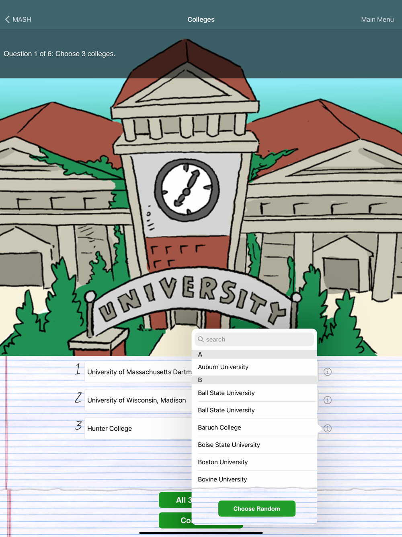Click the B section header in list
Viewport: 402px width, 537px height.
click(254, 380)
